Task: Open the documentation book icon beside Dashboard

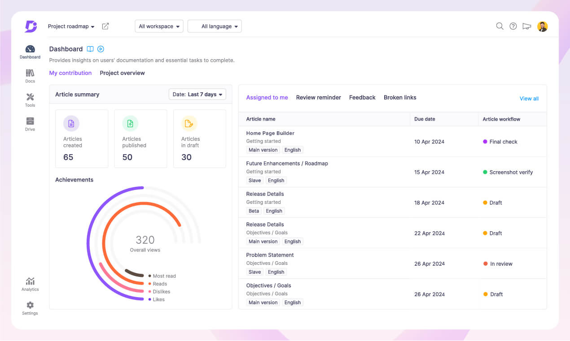Action: tap(90, 49)
